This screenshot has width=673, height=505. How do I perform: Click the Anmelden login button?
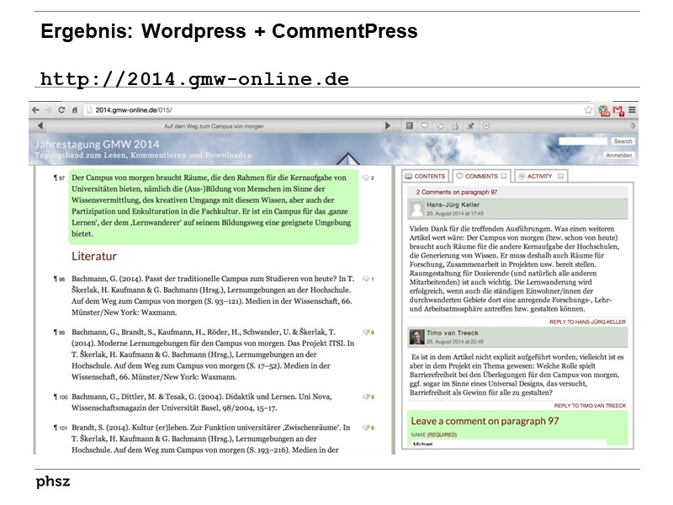click(x=619, y=156)
